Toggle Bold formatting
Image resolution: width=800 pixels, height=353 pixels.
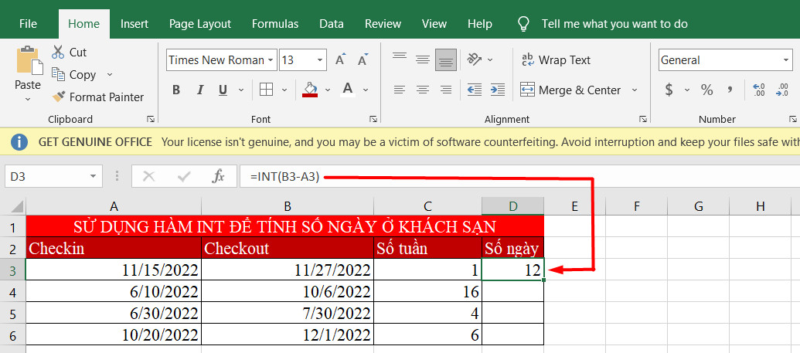tap(176, 90)
